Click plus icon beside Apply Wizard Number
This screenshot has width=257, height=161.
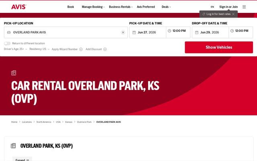coord(81,49)
